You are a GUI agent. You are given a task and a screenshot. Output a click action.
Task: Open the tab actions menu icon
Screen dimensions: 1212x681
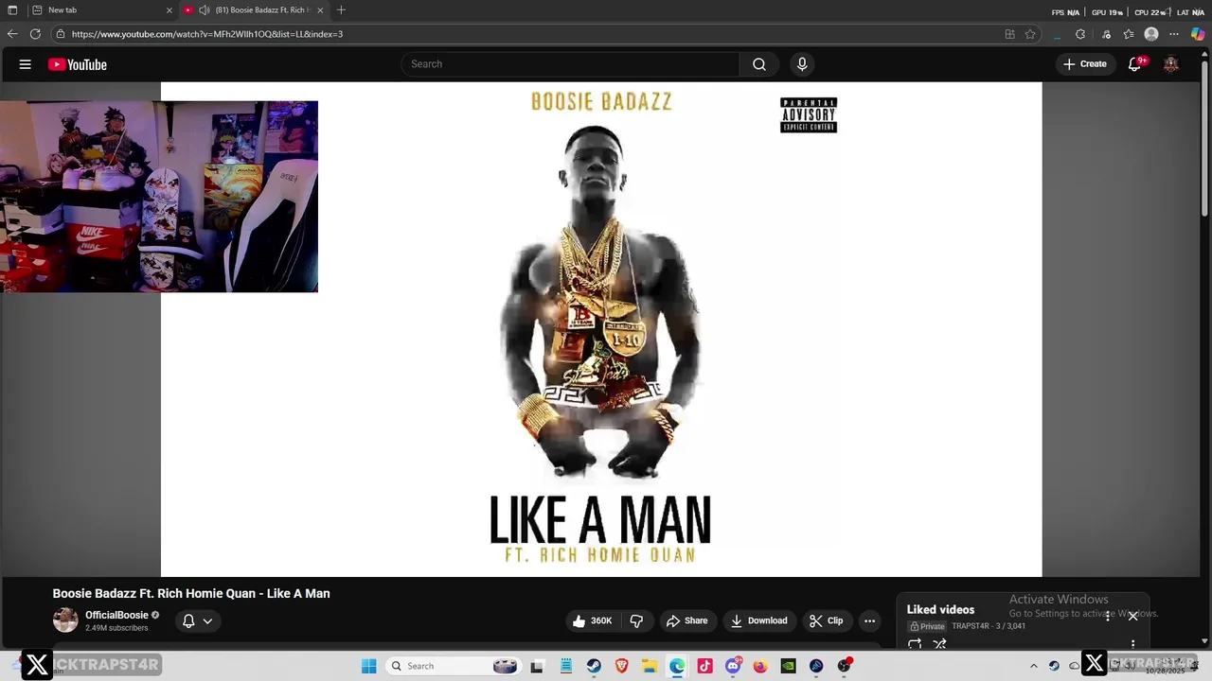click(x=12, y=9)
